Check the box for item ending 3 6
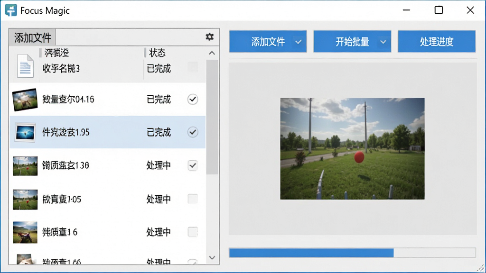The image size is (486, 273). pyautogui.click(x=193, y=232)
